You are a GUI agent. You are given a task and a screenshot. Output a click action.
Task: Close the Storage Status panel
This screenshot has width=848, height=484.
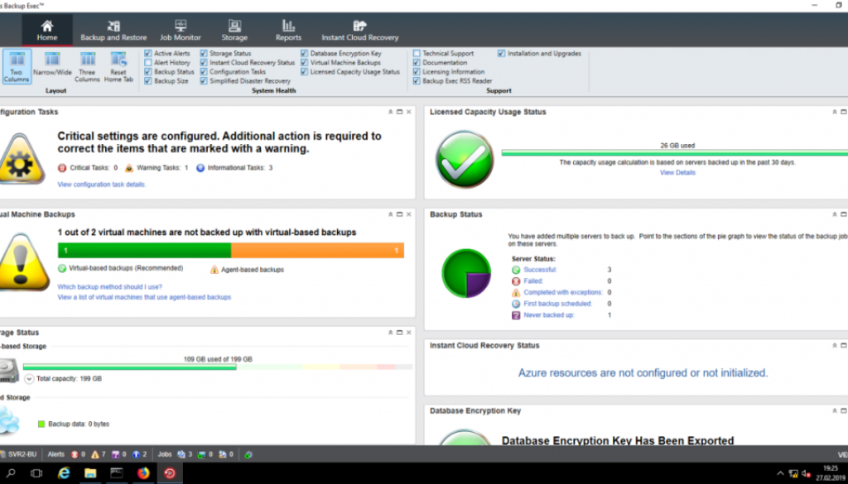[409, 333]
